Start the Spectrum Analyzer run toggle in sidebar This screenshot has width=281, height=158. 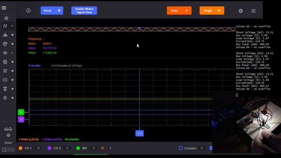12,35
